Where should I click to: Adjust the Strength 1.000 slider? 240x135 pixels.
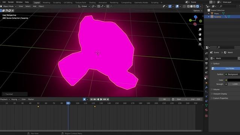coord(234,84)
